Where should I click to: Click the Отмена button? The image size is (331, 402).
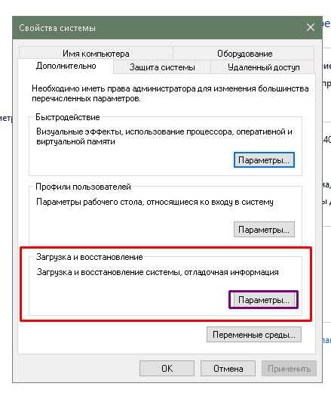pyautogui.click(x=228, y=369)
